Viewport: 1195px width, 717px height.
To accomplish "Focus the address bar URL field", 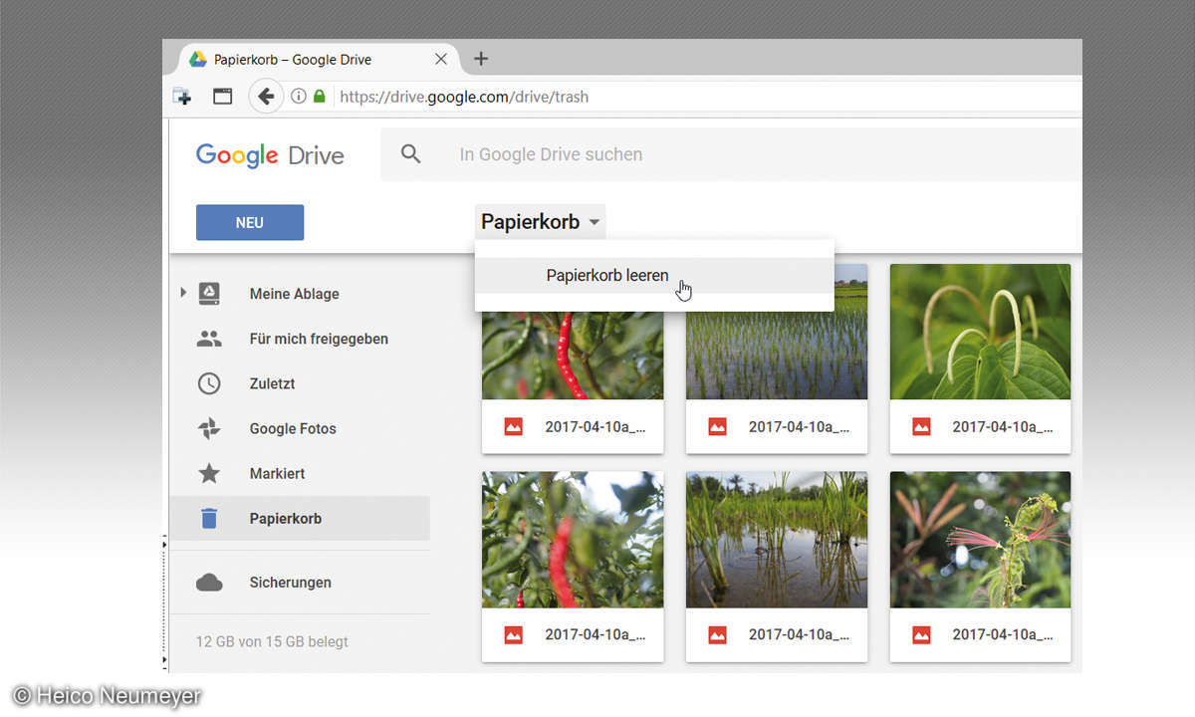I will pyautogui.click(x=707, y=97).
